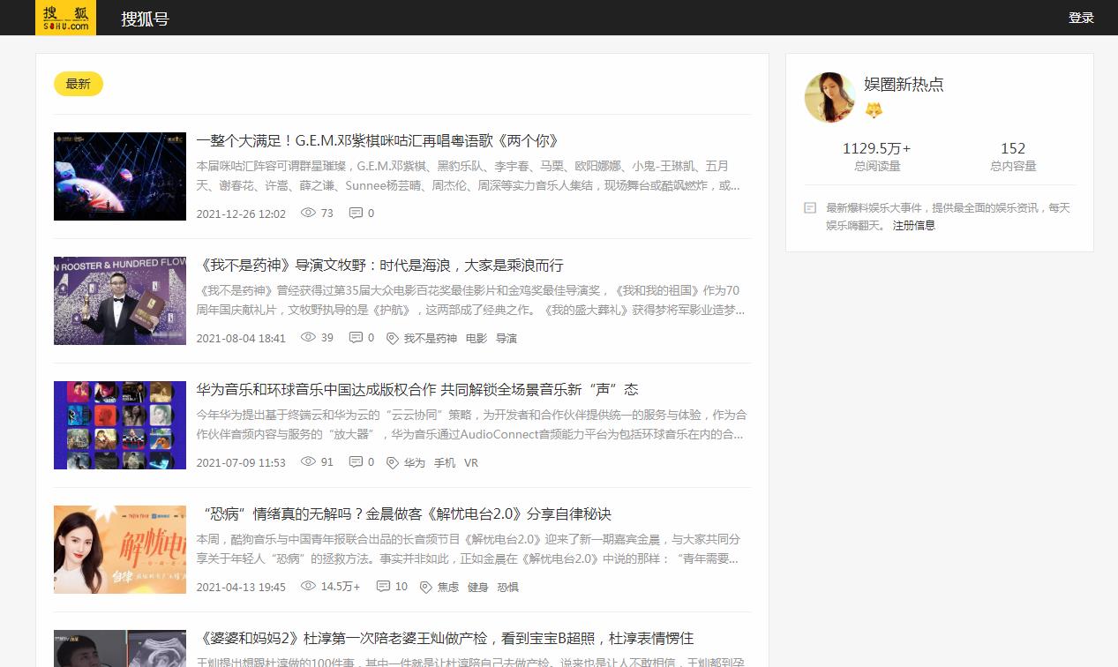
Task: Click view-count eye icon showing 73
Action: tap(308, 213)
